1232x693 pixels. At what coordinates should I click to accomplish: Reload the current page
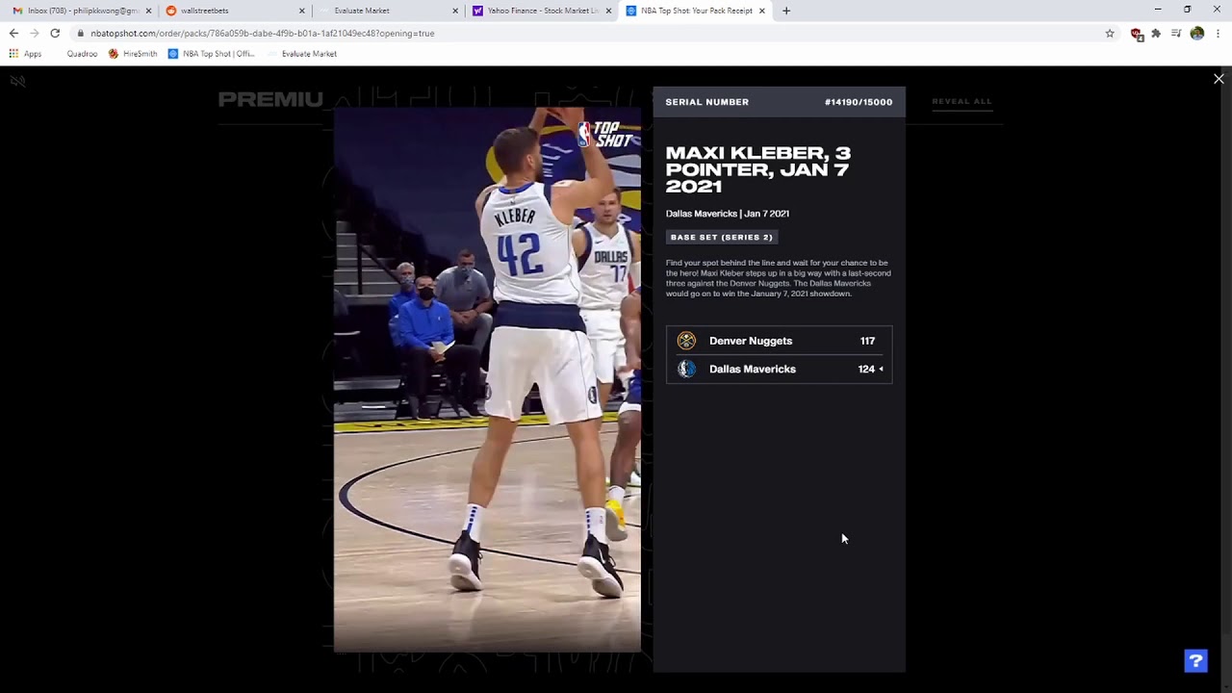(x=55, y=33)
